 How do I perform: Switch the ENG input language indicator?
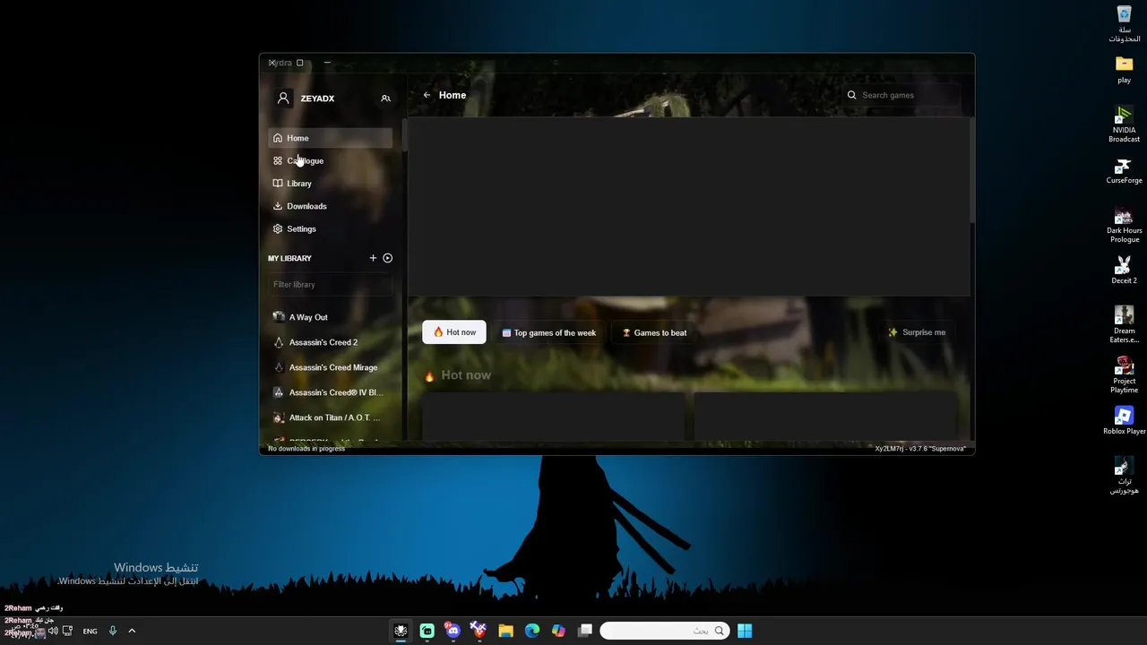click(90, 631)
